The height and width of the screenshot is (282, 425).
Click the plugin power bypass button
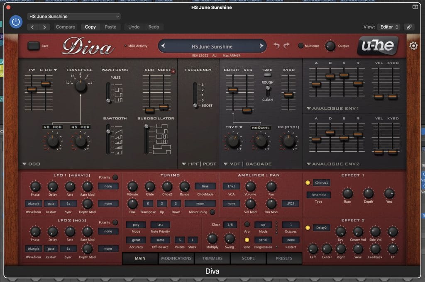point(16,22)
